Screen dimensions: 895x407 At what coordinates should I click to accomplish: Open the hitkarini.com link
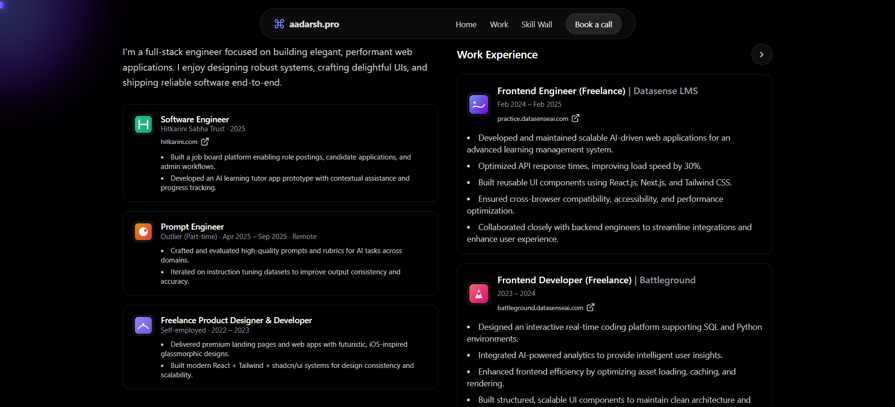(179, 142)
